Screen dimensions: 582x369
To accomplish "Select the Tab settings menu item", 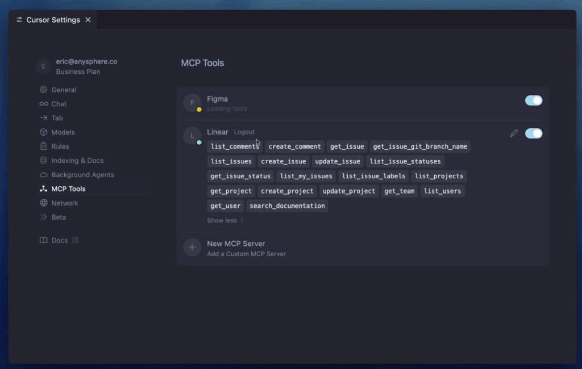I will (x=57, y=118).
